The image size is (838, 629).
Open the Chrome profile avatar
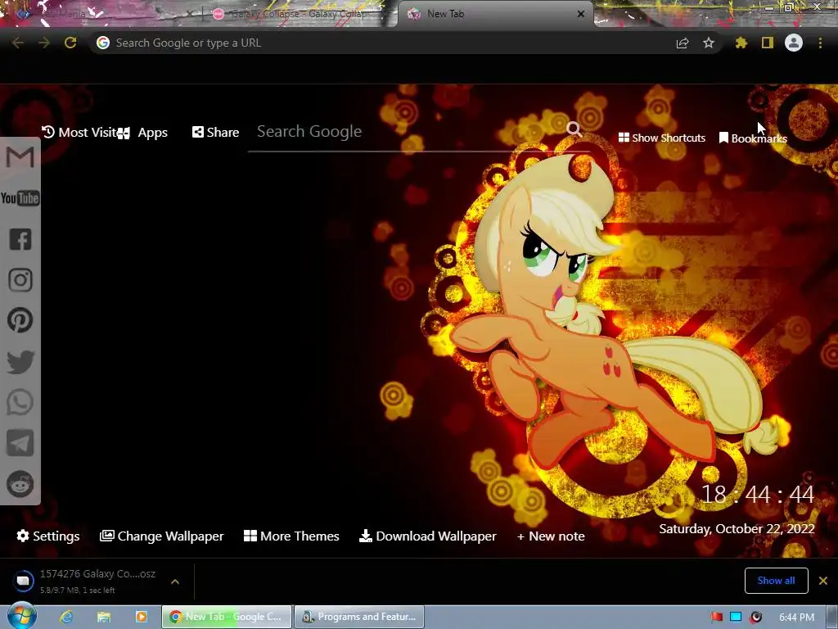point(794,43)
